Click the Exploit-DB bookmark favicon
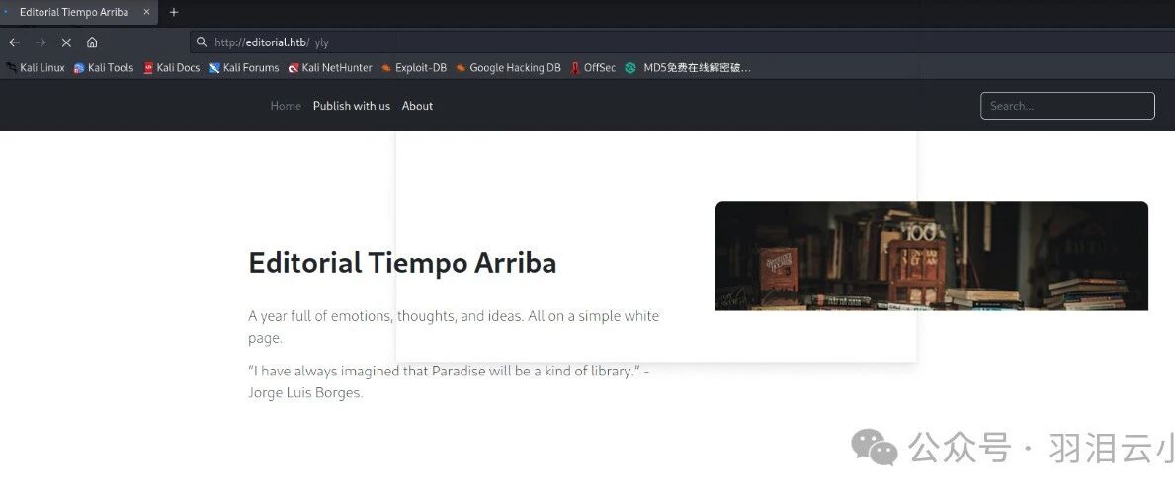The width and height of the screenshot is (1175, 499). click(x=386, y=67)
